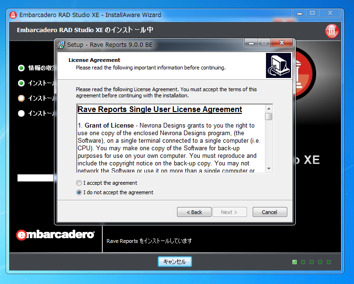This screenshot has height=284, width=354.
Task: Click the first bright green progress square
Action: click(x=295, y=262)
